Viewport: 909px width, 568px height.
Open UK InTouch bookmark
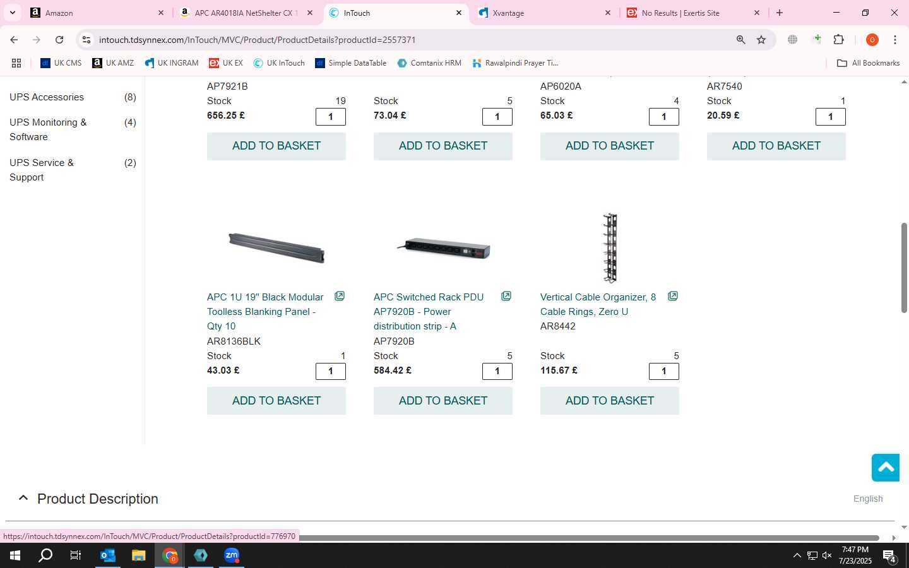click(279, 63)
